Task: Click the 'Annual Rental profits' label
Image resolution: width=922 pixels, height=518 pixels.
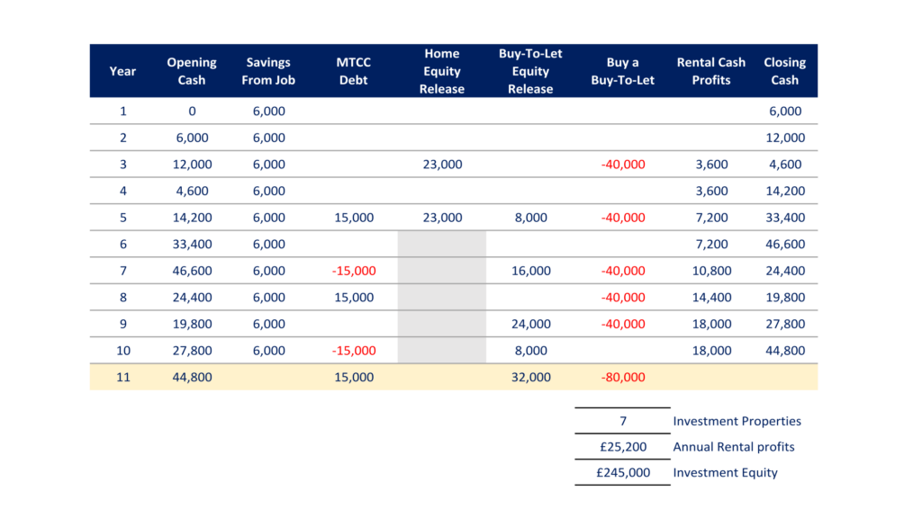Action: (x=733, y=447)
